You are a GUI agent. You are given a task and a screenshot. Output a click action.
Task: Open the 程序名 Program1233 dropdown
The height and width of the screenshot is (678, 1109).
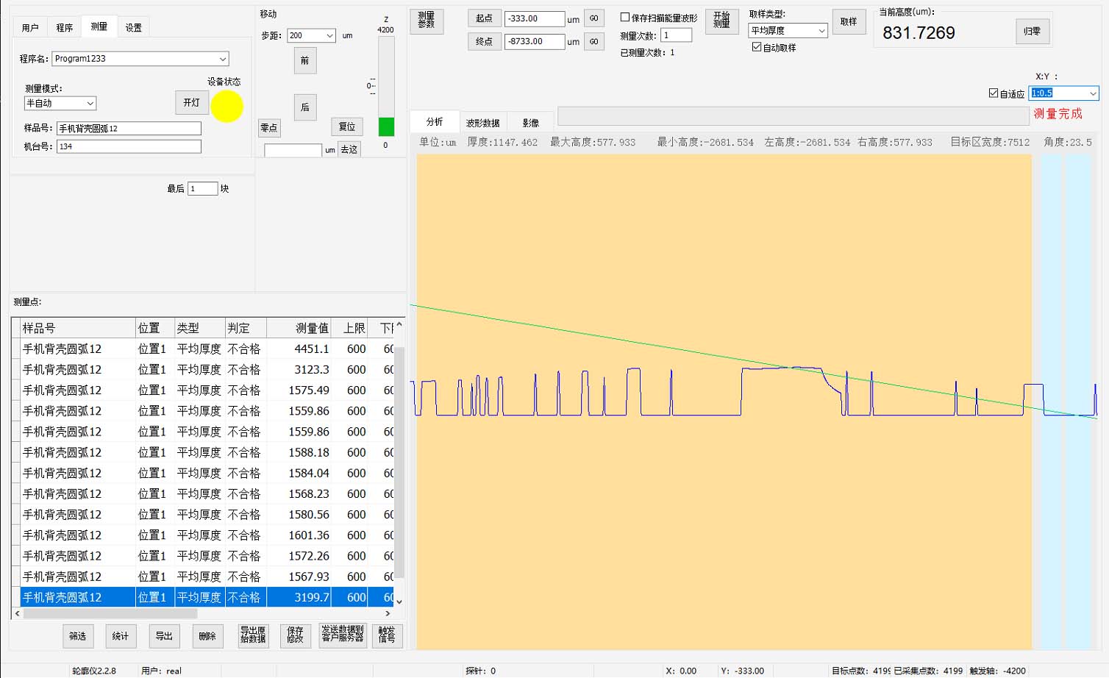[222, 59]
